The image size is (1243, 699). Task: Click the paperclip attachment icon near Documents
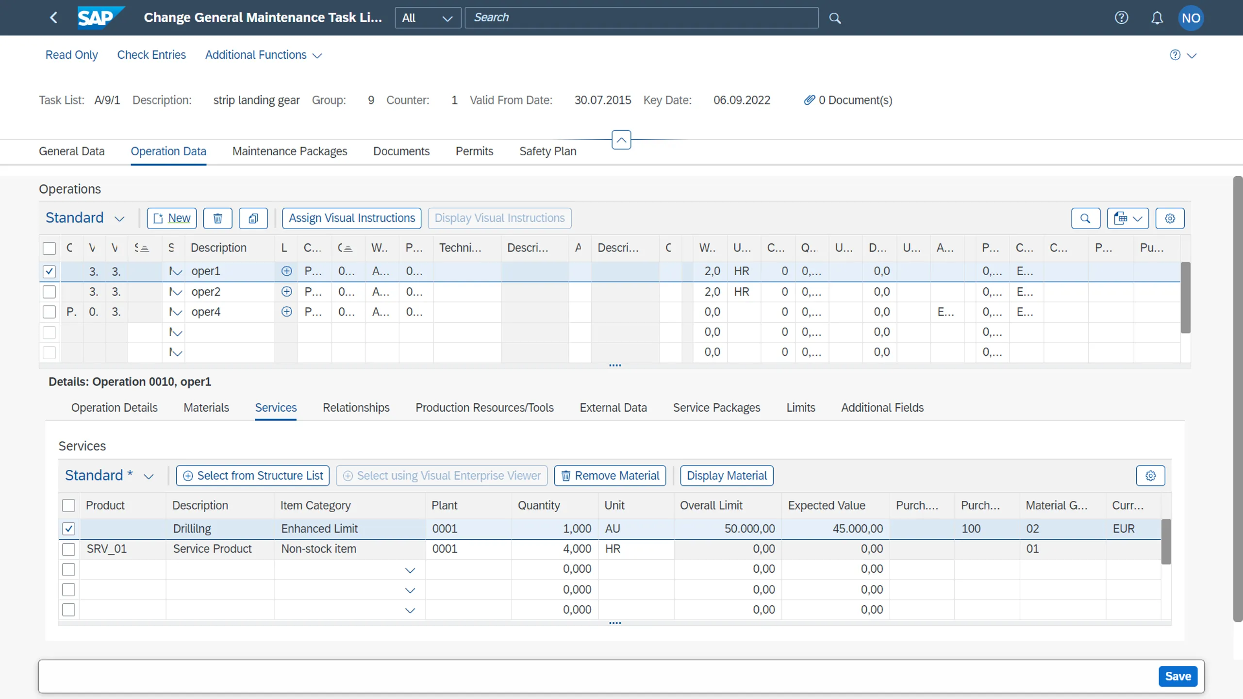[x=809, y=100]
